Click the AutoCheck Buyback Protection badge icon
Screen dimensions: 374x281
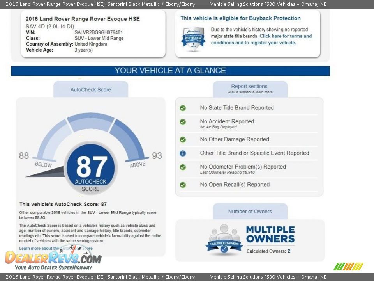[x=193, y=39]
